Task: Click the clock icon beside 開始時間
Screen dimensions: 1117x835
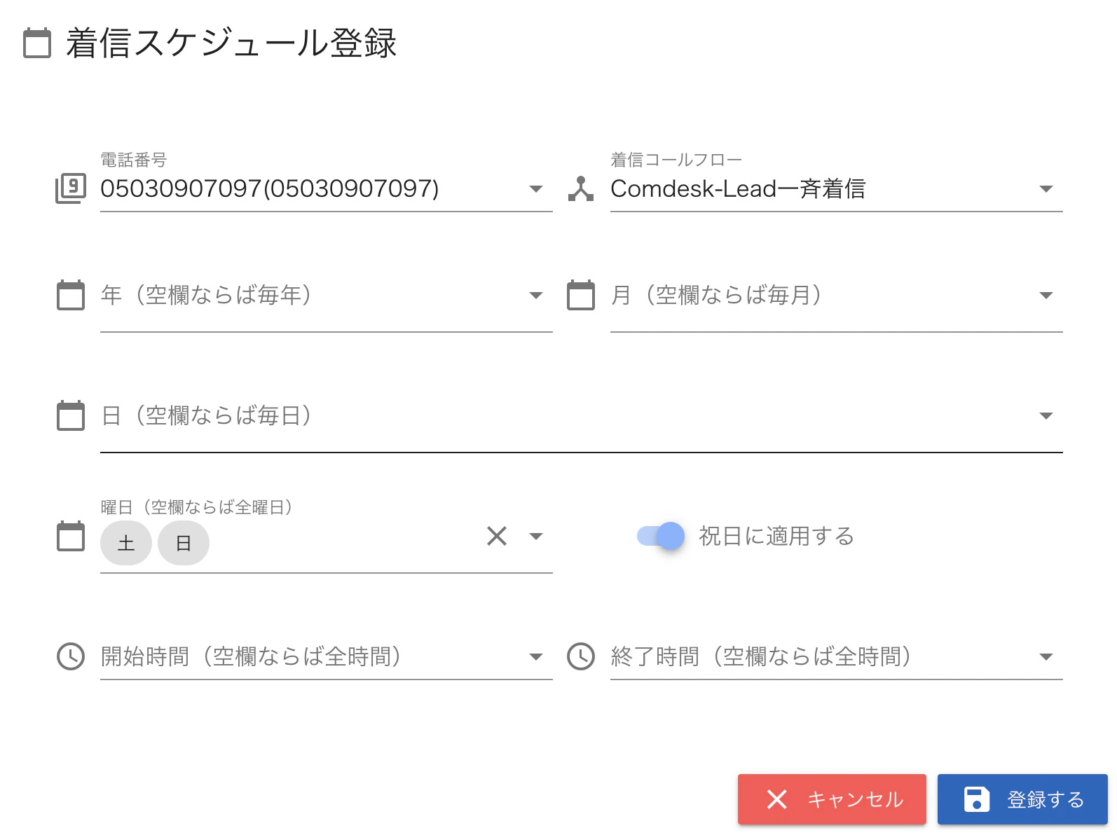Action: pos(71,656)
